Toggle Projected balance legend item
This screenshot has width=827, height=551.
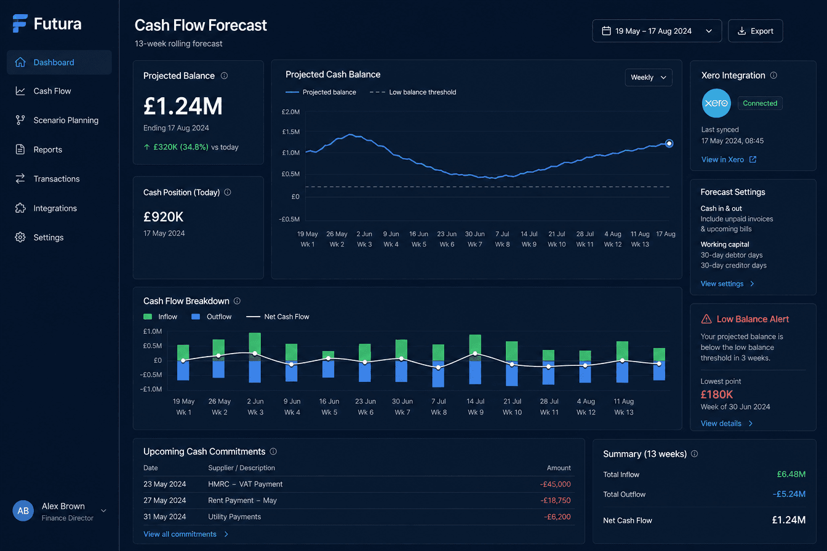coord(321,92)
